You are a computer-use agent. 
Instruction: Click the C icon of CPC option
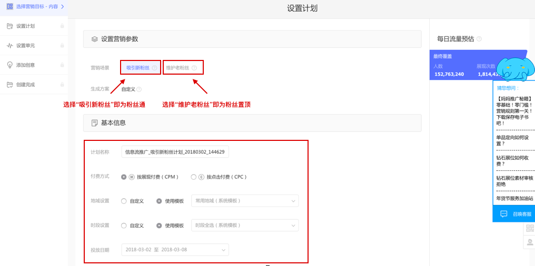coord(201,177)
